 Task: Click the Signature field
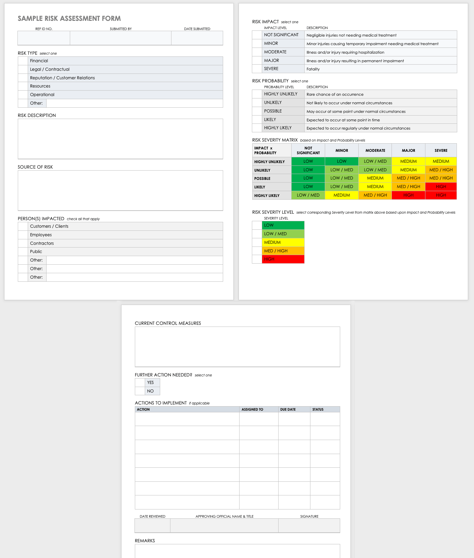tap(309, 526)
